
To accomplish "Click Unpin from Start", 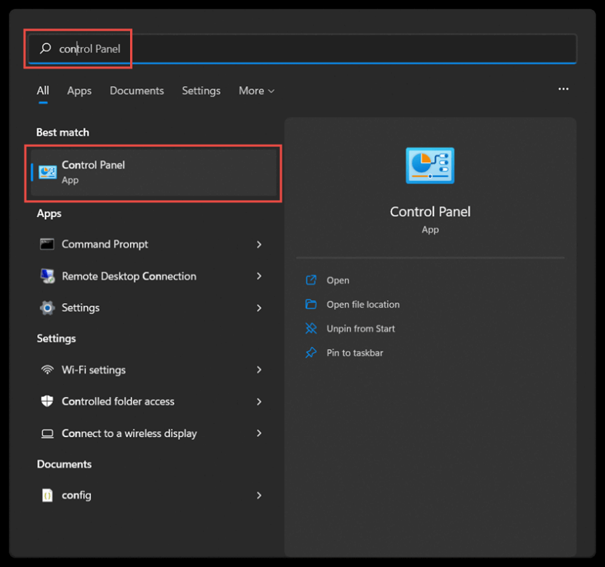I will [x=361, y=329].
